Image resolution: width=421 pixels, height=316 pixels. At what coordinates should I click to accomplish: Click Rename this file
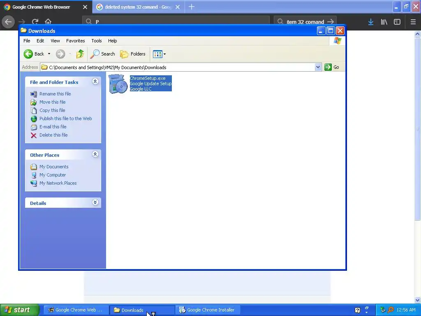coord(55,94)
